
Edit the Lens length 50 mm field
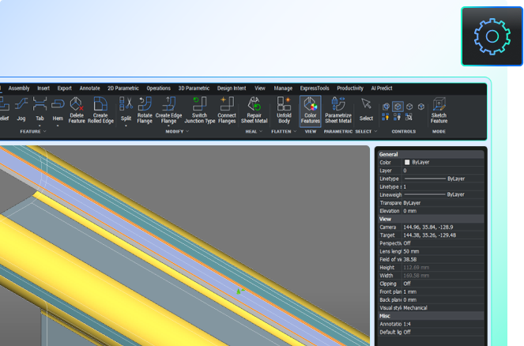(443, 251)
